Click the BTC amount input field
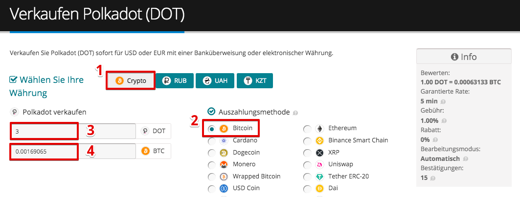520x197 pixels. pos(73,151)
